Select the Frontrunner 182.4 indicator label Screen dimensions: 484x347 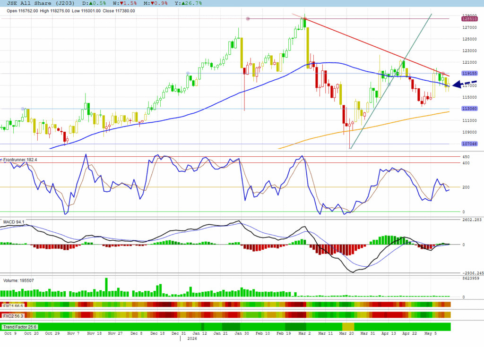click(x=20, y=160)
